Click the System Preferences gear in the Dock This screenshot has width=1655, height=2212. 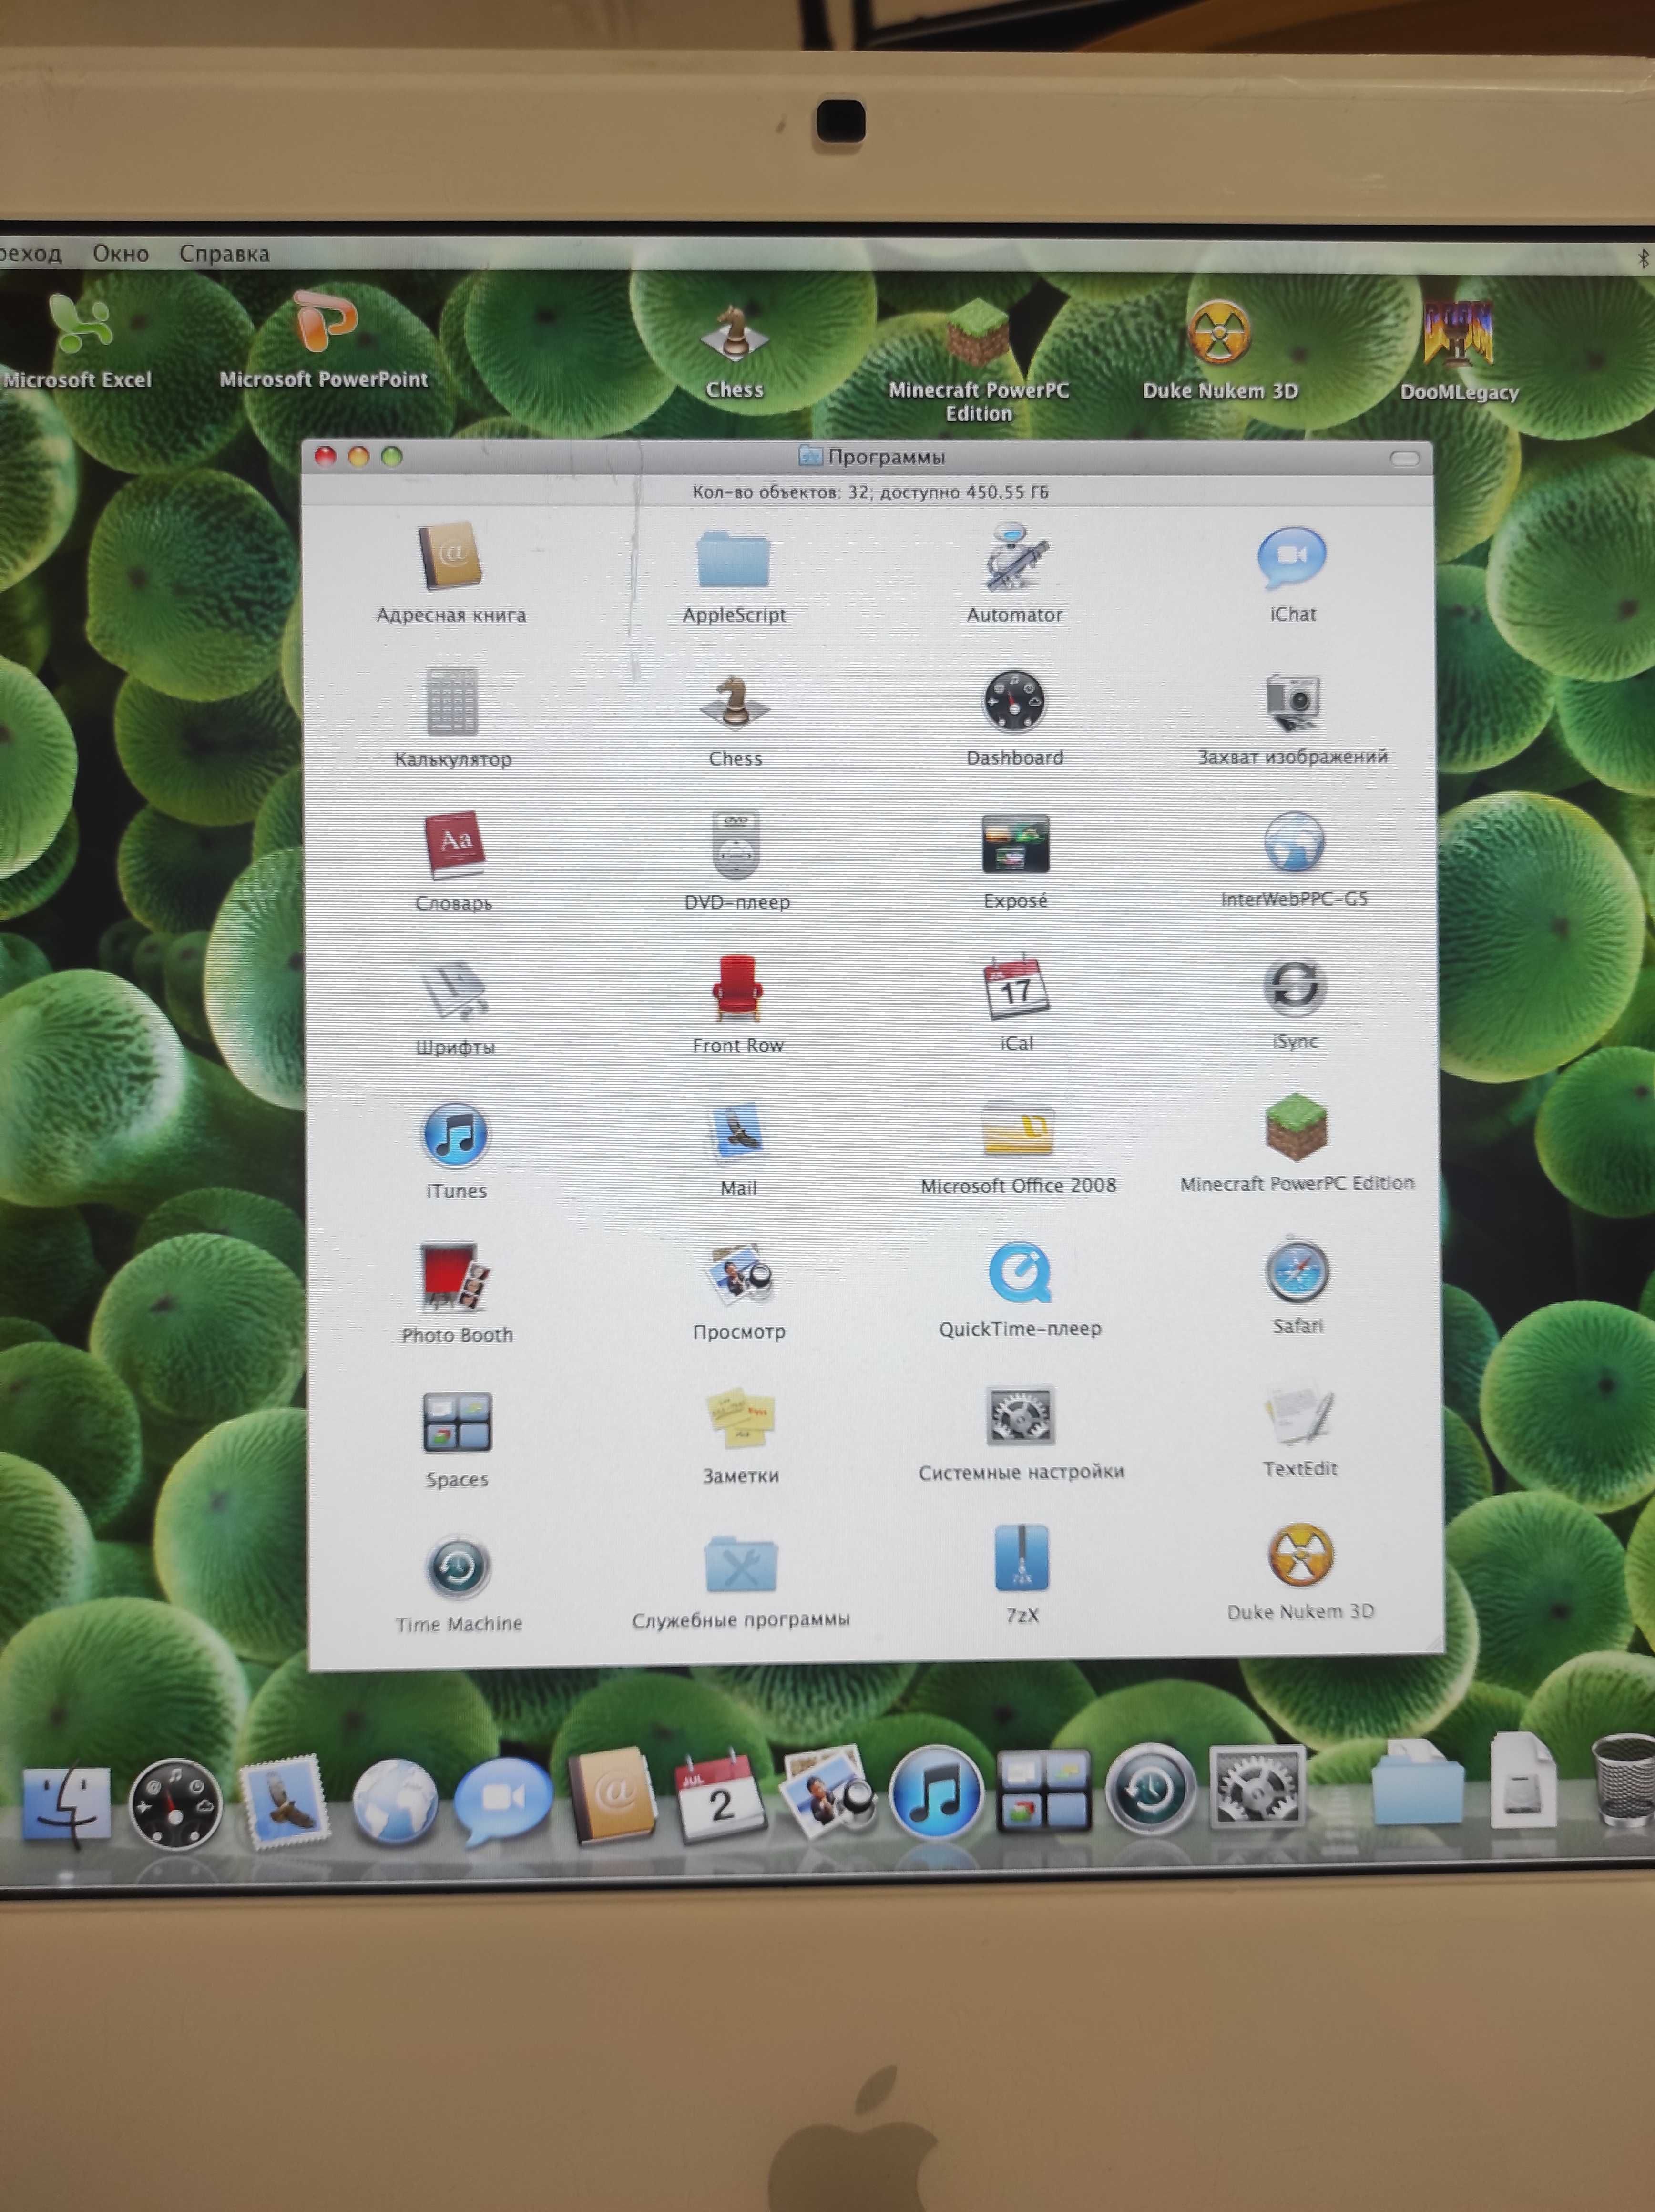(x=1257, y=1786)
